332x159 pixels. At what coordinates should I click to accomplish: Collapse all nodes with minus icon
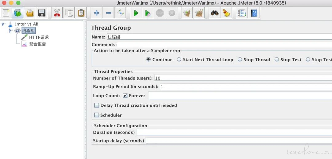(109, 13)
